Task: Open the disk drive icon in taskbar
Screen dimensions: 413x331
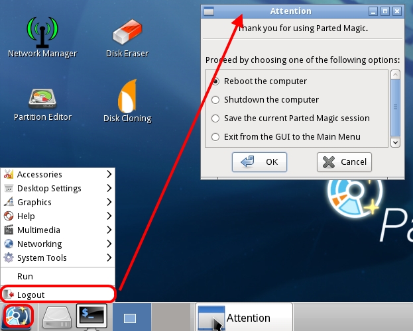Action: pos(57,317)
